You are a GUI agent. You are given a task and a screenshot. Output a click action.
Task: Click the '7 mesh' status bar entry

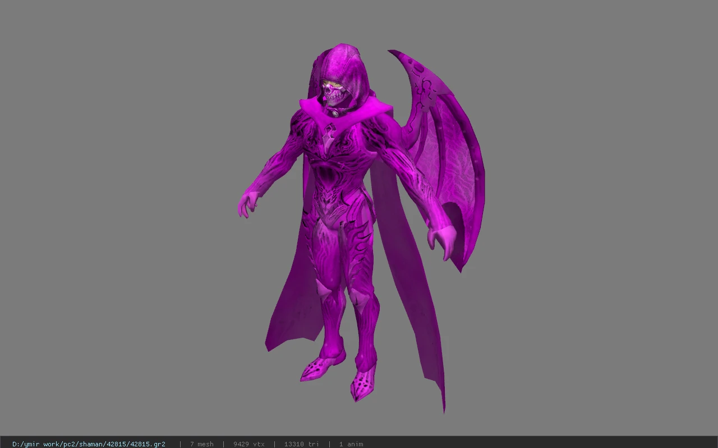[x=201, y=444]
